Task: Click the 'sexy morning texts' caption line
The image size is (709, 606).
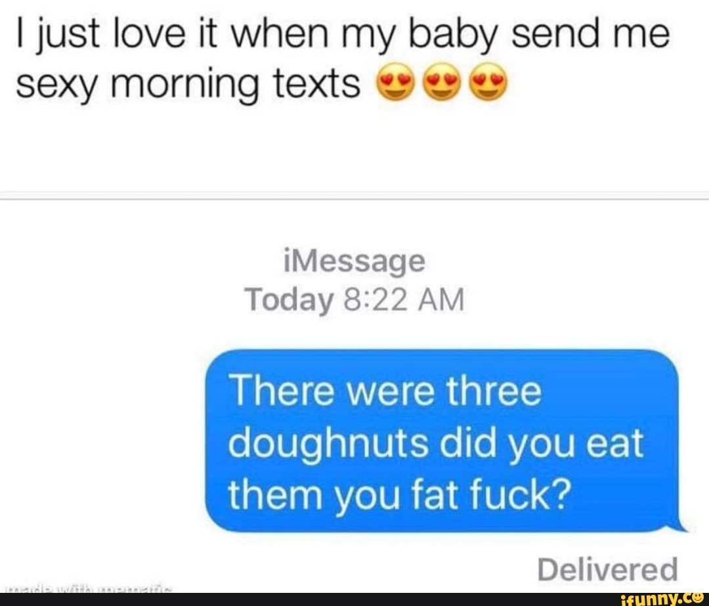Action: (188, 85)
